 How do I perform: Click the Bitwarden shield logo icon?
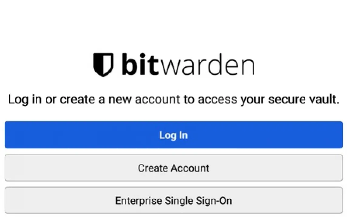coord(103,65)
